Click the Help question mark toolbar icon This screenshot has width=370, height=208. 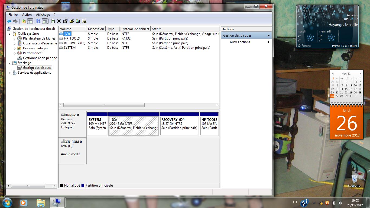tap(38, 21)
